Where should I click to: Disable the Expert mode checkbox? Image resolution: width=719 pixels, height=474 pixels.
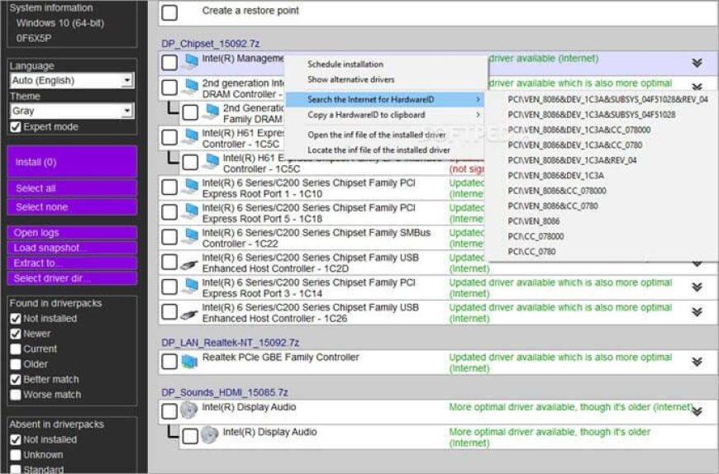[16, 127]
